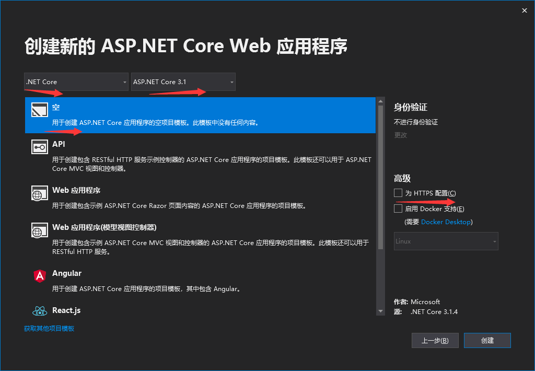The image size is (535, 371).
Task: Select the 空 template title
Action: [56, 108]
